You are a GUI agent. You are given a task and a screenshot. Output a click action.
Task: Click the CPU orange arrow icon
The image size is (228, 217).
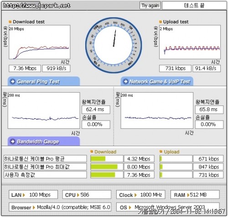(x=78, y=195)
